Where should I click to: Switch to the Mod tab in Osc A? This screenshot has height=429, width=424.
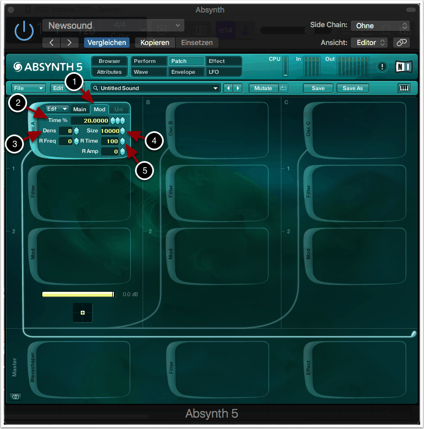coord(100,109)
